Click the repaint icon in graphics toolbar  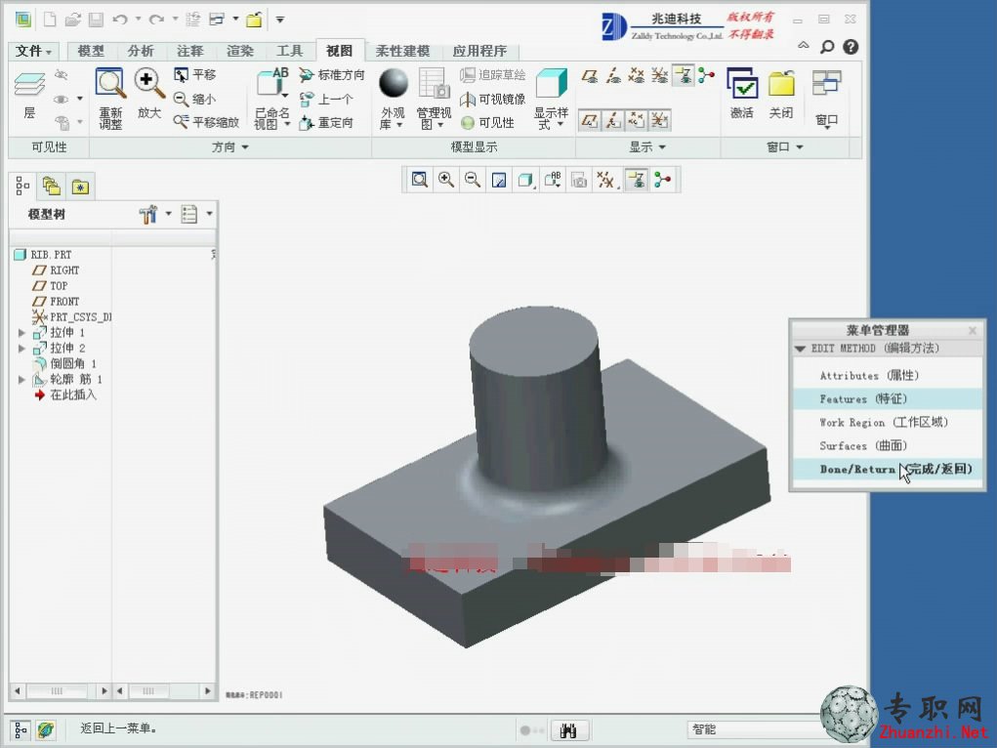coord(499,180)
